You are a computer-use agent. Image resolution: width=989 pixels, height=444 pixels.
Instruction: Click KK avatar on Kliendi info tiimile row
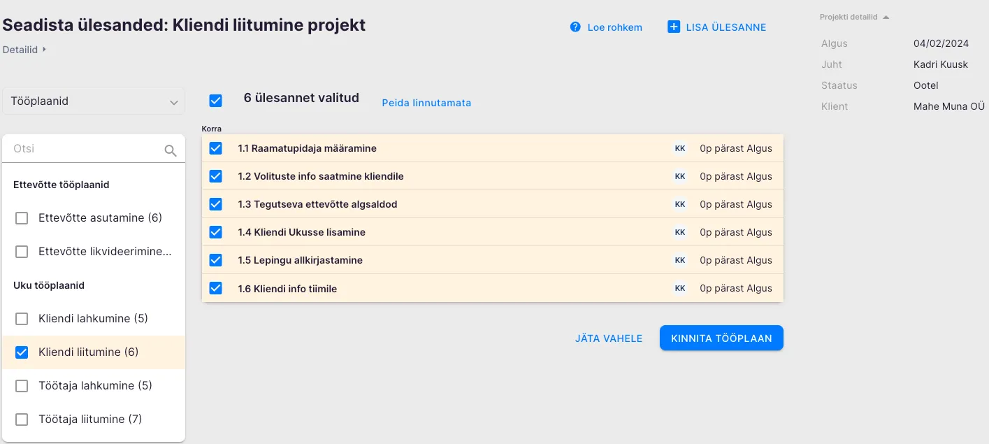(x=680, y=288)
